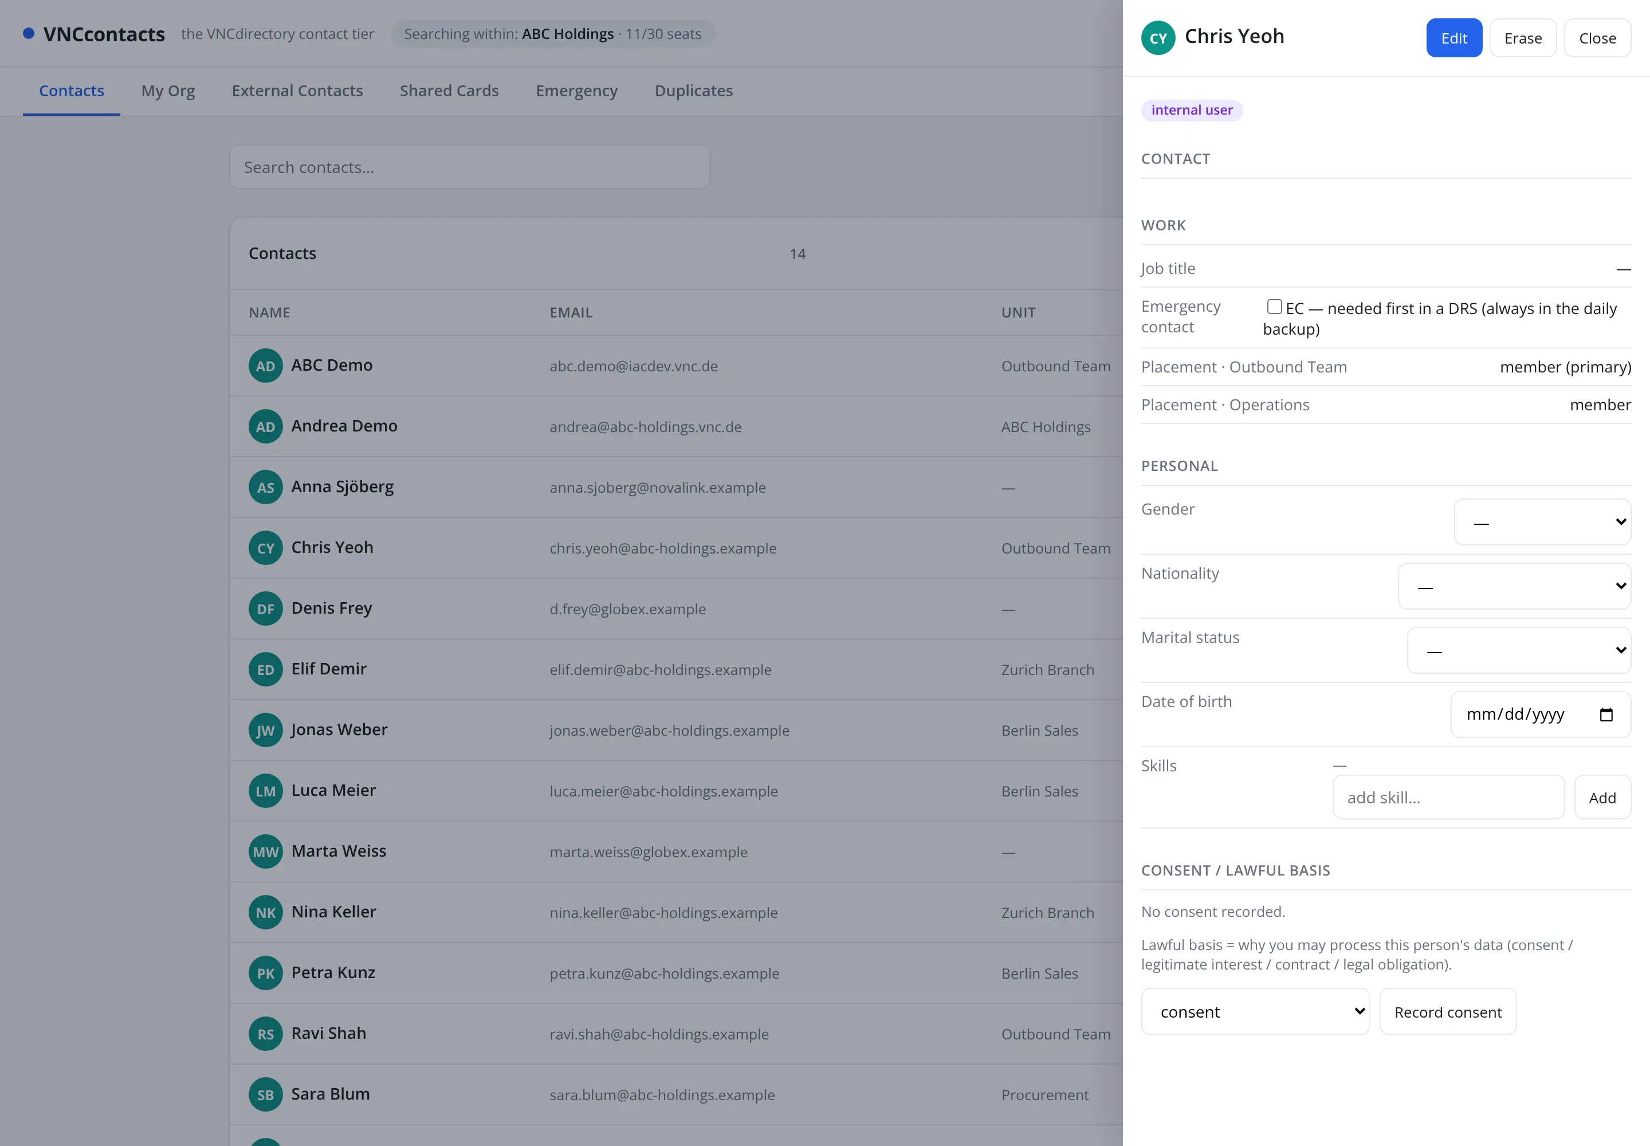Expand the Nationality dropdown
Image resolution: width=1650 pixels, height=1146 pixels.
1514,586
